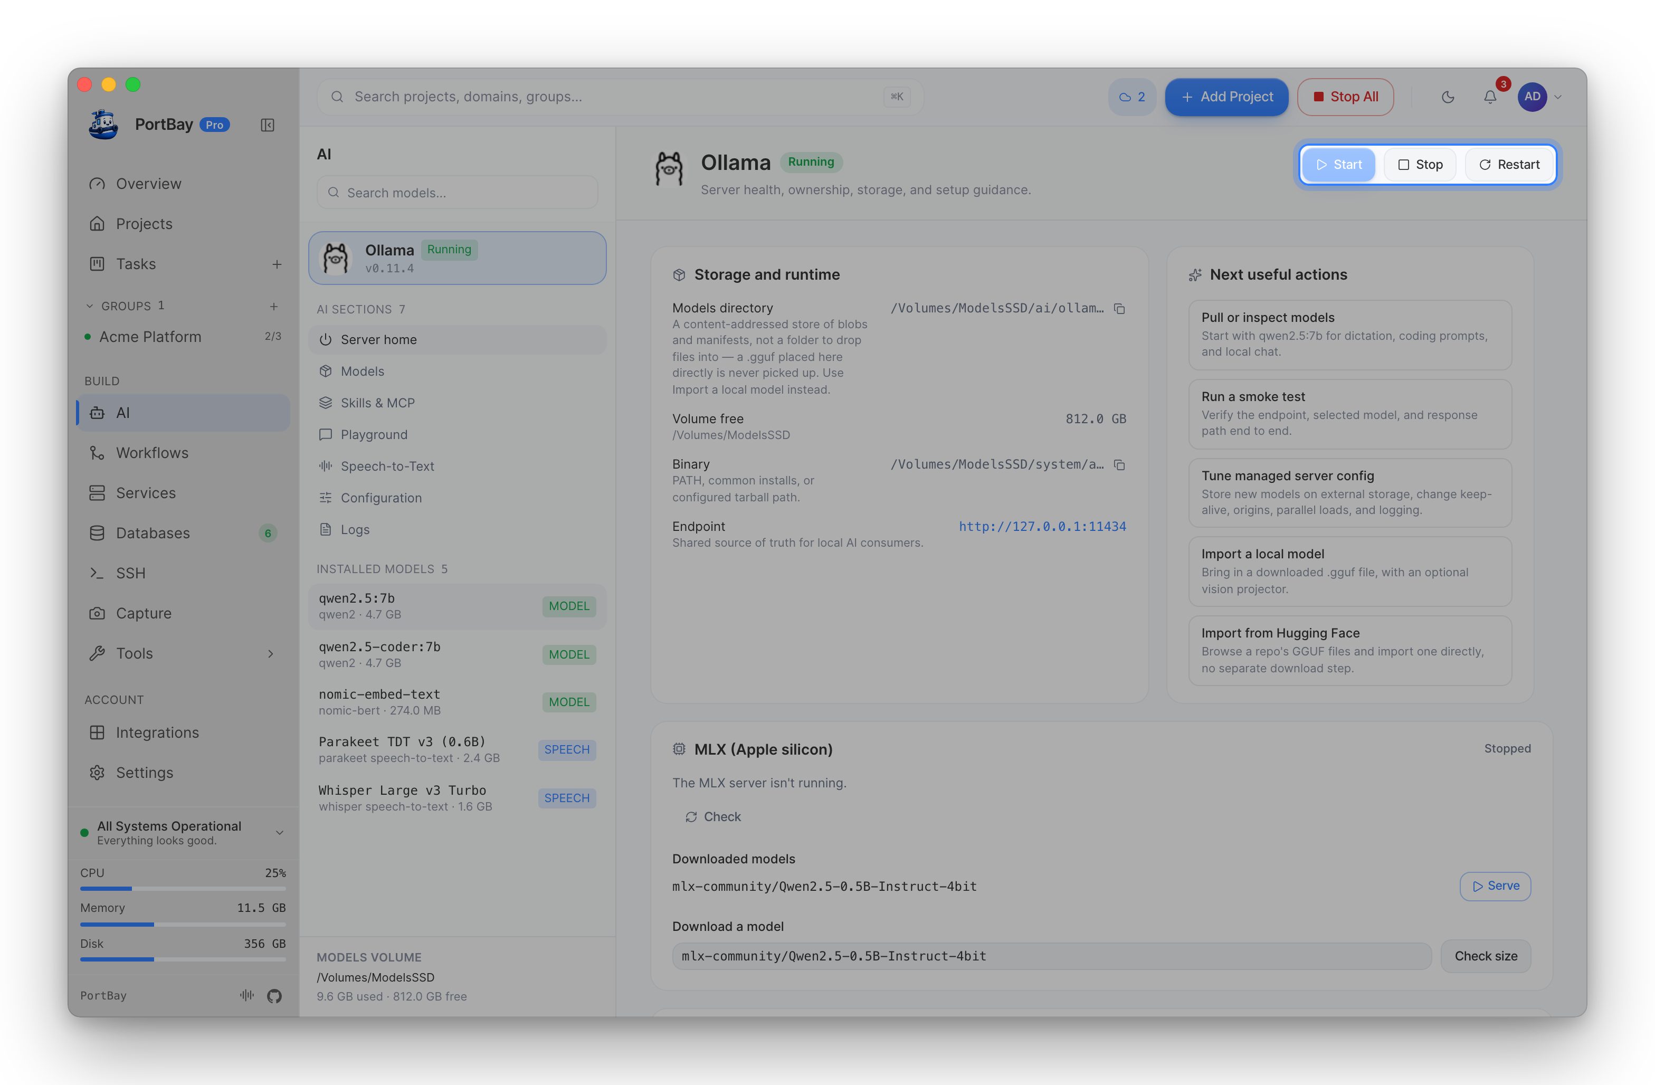Click the Stop All button

pos(1345,97)
